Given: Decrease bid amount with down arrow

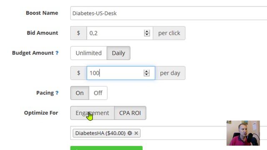Looking at the screenshot, I should tap(147, 35).
